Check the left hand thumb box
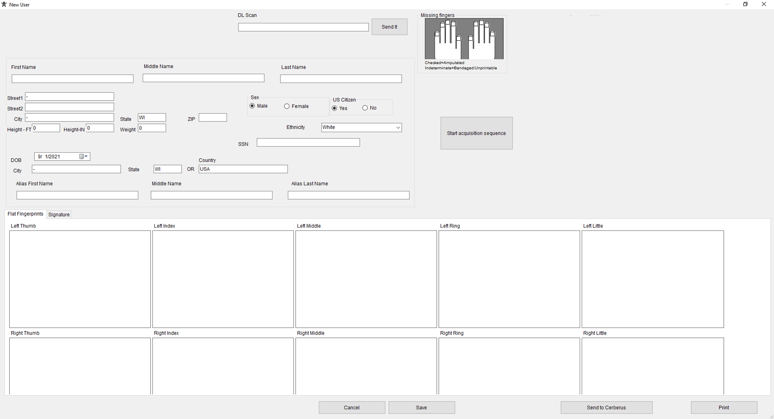Viewport: 774px width, 419px height. click(459, 38)
